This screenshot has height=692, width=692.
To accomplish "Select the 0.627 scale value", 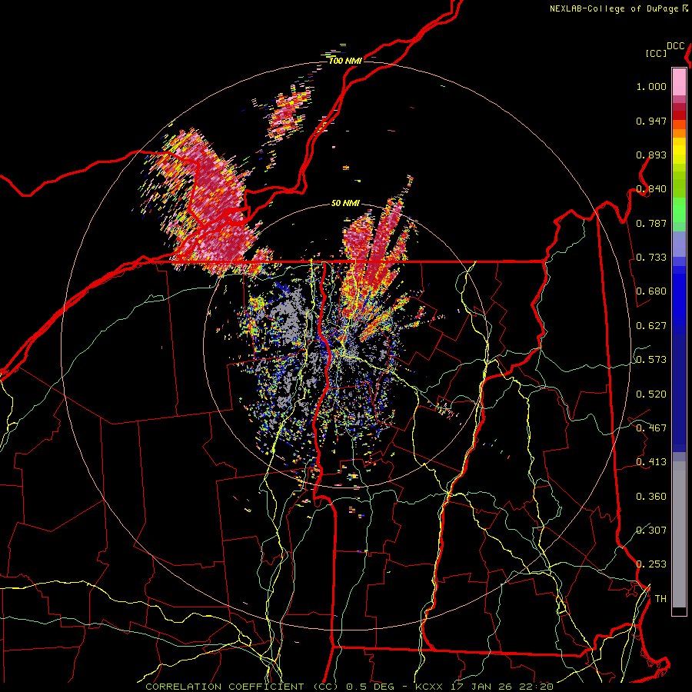I will click(651, 326).
